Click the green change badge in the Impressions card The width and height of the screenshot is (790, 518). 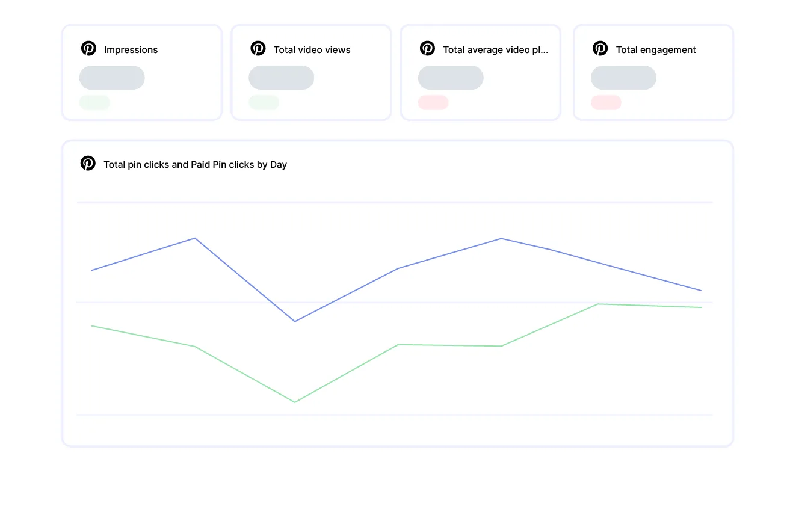coord(94,103)
